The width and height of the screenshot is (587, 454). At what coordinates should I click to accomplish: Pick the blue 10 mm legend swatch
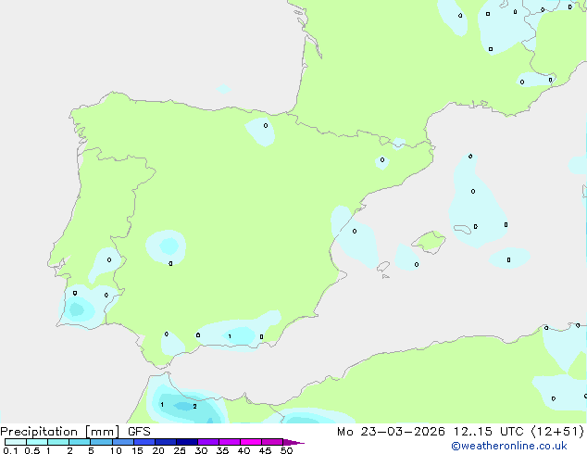(122, 442)
